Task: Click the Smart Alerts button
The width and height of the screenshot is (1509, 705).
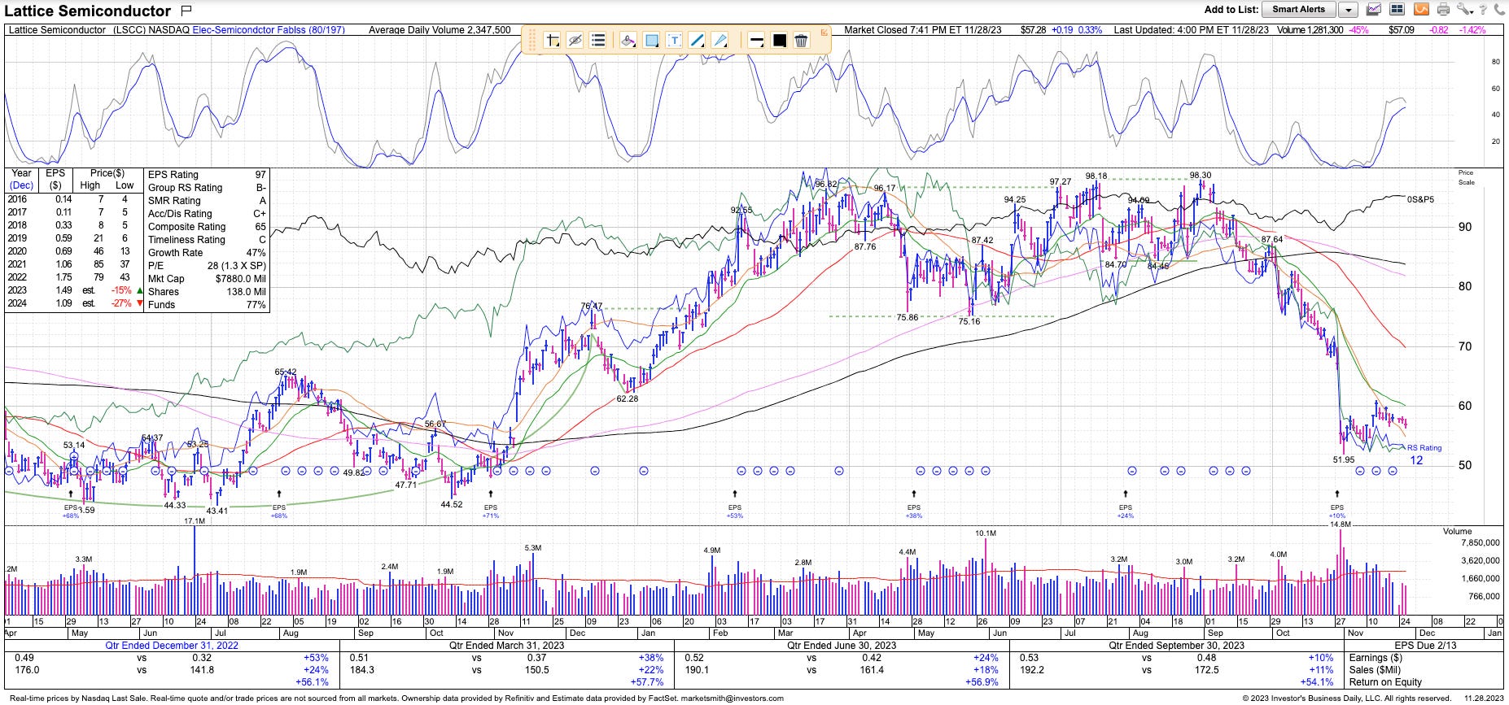Action: pos(1298,10)
